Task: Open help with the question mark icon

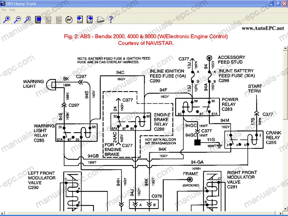Action: 111,19
